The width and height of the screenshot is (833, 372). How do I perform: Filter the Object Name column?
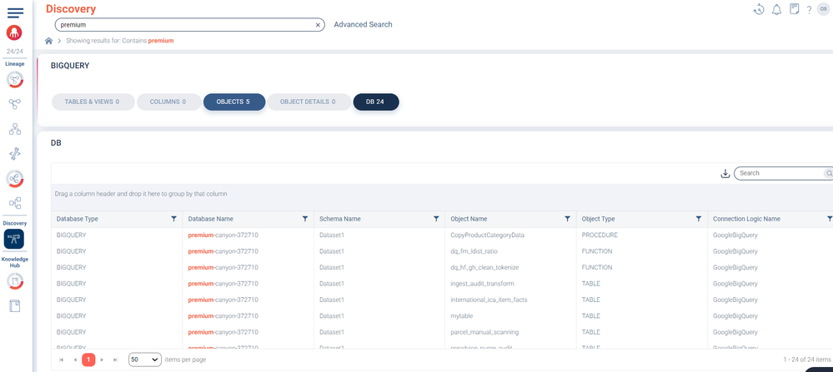567,219
